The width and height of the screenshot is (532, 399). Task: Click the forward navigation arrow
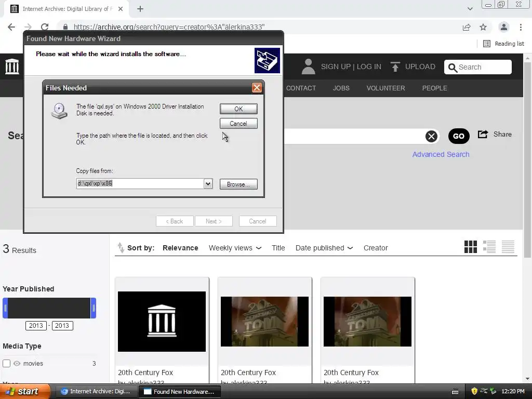click(28, 27)
